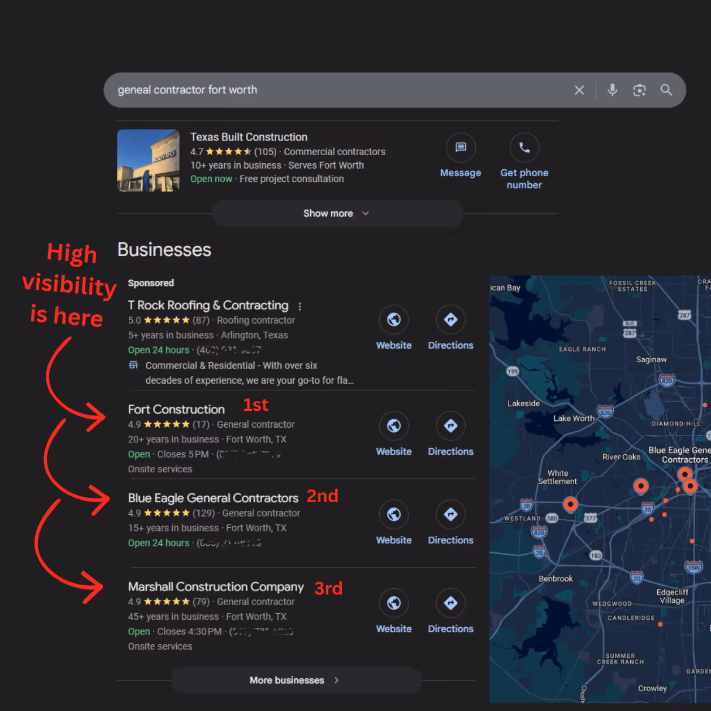Viewport: 711px width, 711px height.
Task: Open the Fort Construction listing
Action: coord(176,410)
